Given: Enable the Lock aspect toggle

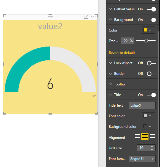Looking at the screenshot, I should [x=151, y=63].
